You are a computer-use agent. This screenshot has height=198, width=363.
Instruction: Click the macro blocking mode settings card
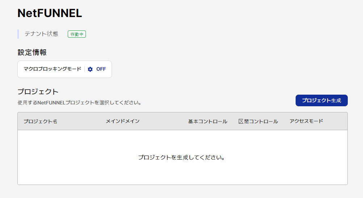coord(64,69)
